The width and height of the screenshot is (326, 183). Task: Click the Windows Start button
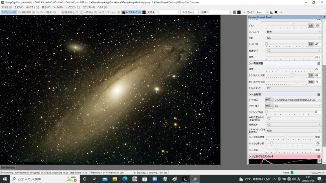click(5, 179)
